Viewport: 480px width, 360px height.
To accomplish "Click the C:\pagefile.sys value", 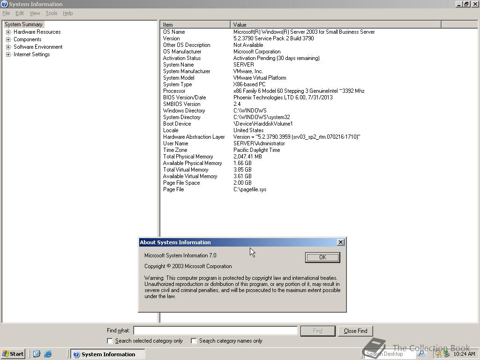I will point(250,189).
